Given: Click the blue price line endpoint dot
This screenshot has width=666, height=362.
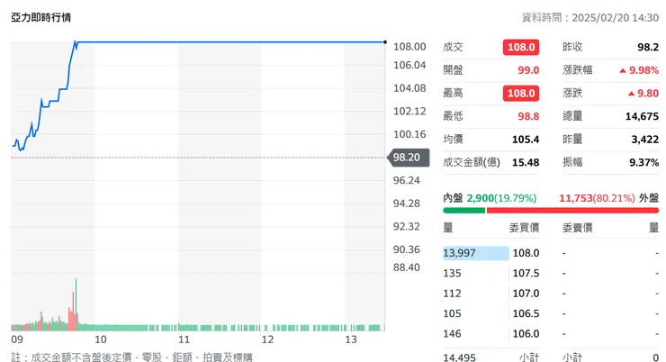Looking at the screenshot, I should pyautogui.click(x=385, y=42).
